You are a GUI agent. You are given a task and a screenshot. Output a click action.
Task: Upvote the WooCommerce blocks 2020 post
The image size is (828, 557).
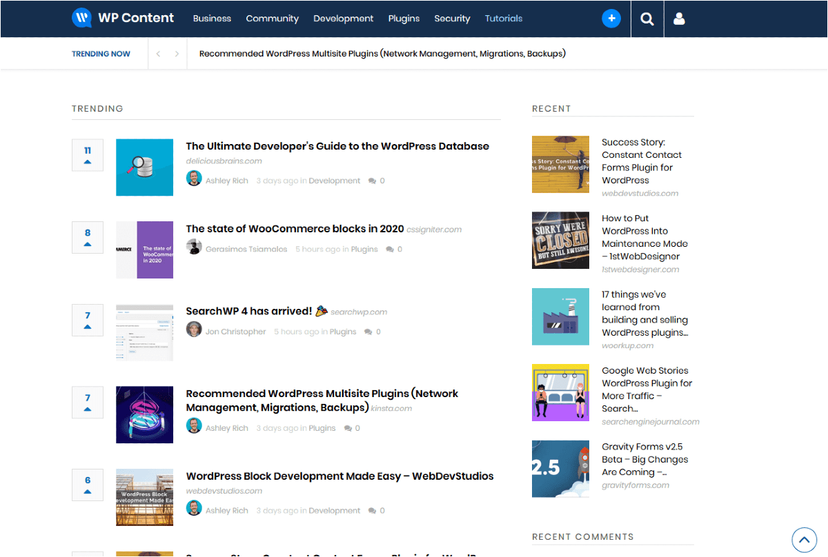coord(88,237)
